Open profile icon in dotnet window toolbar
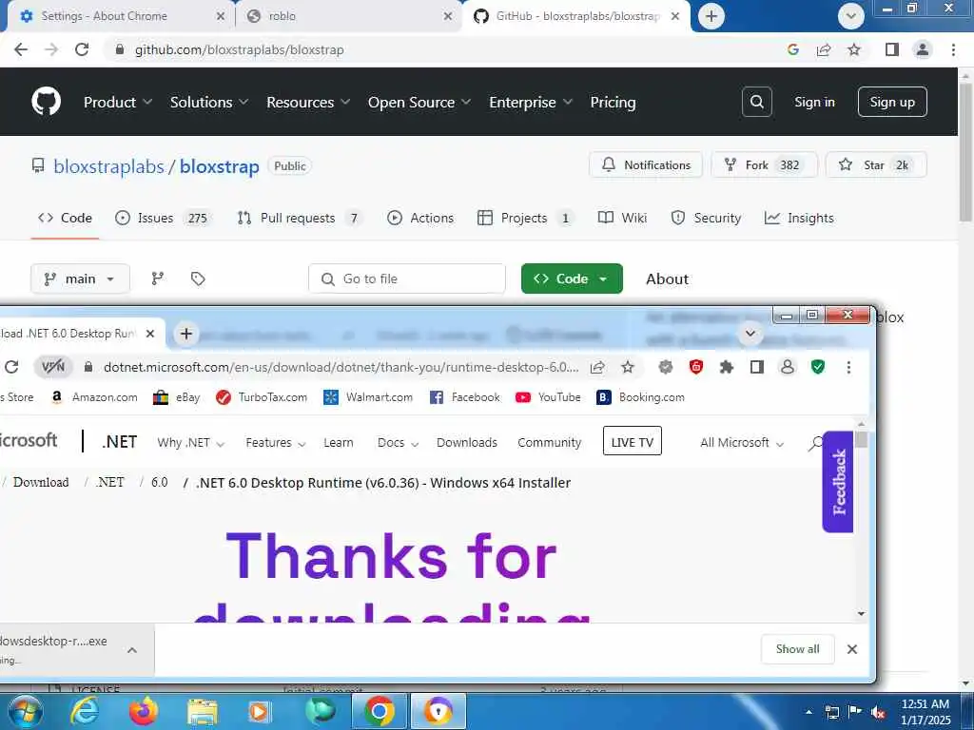Screen dimensions: 974x730 (x=787, y=367)
